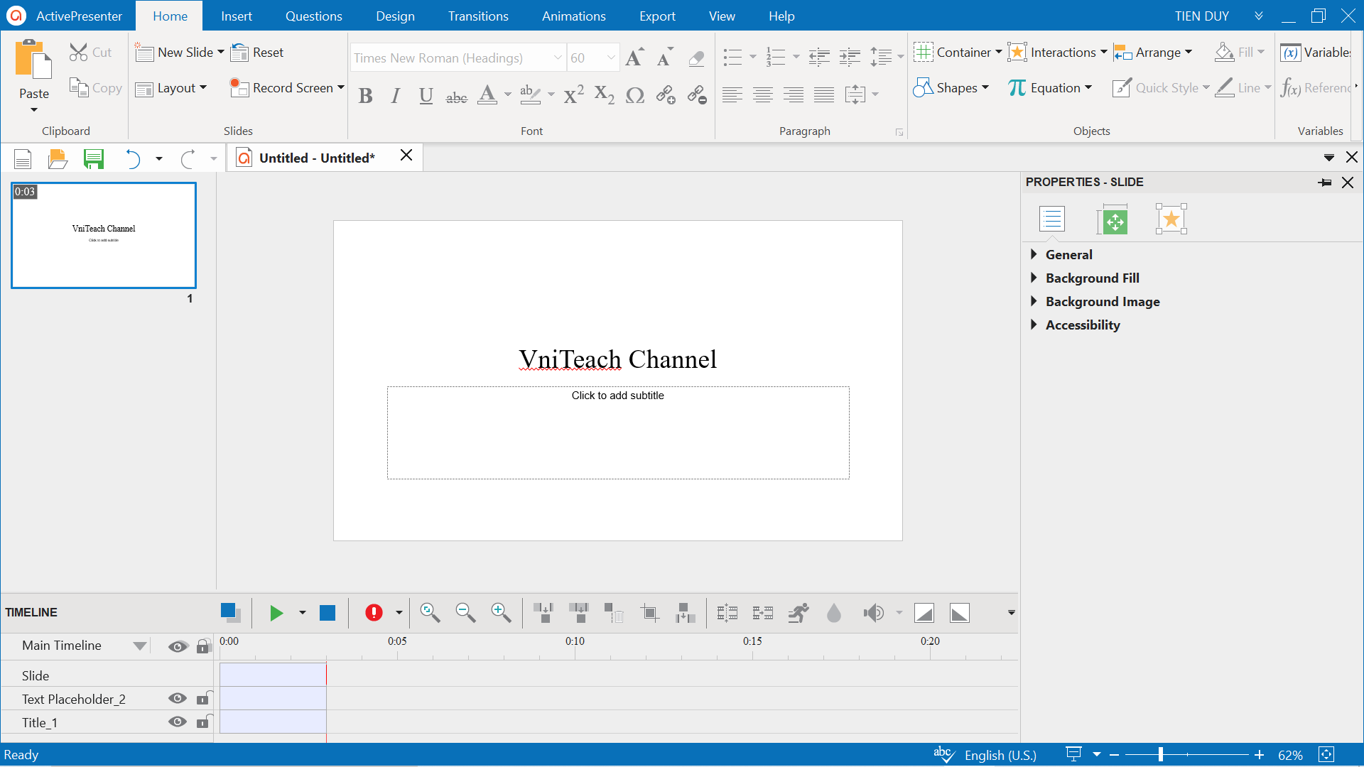The image size is (1364, 767).
Task: Center-align the paragraph text
Action: (763, 94)
